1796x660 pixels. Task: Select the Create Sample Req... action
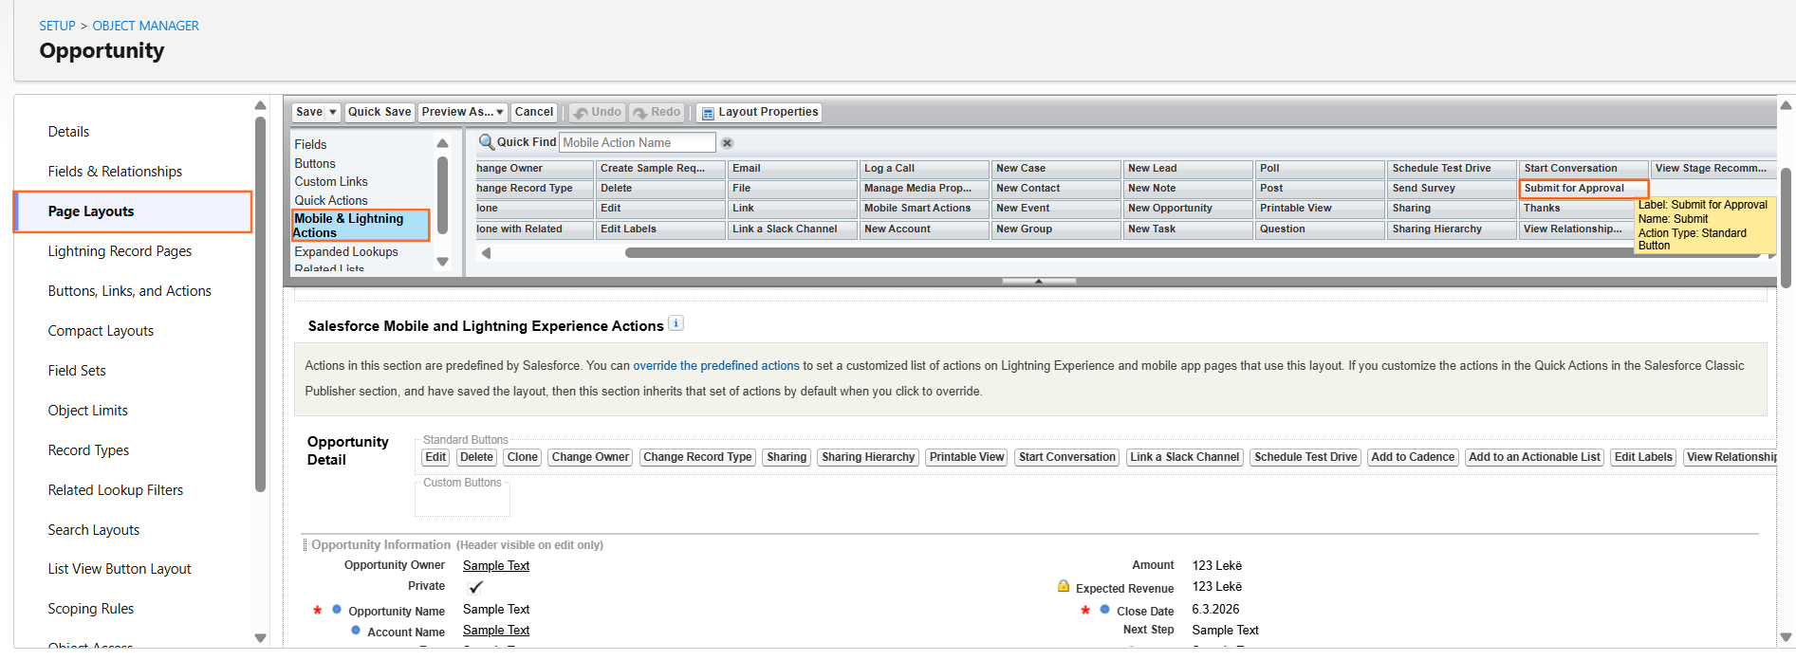660,168
